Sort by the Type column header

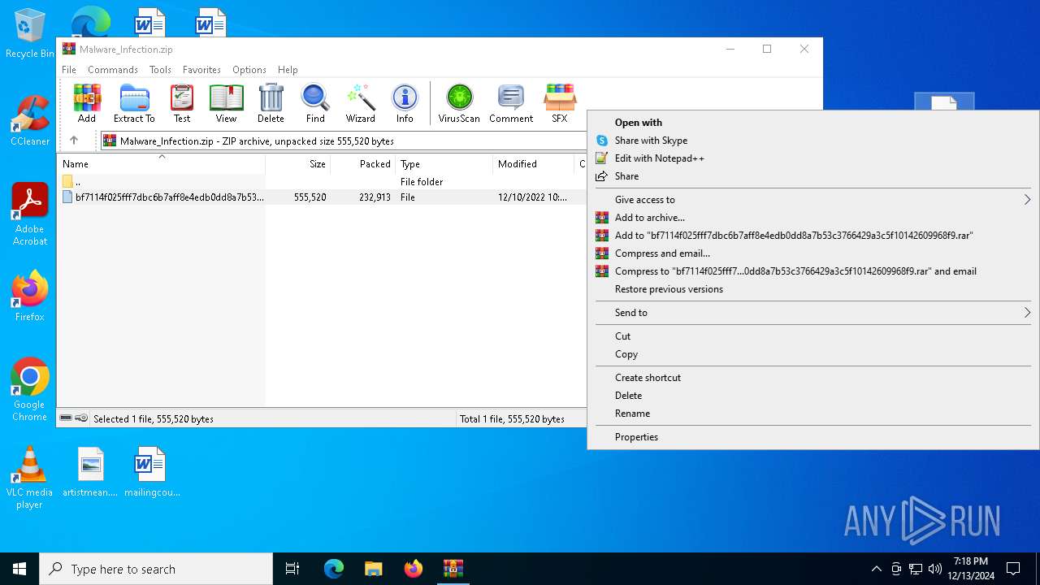pos(444,163)
